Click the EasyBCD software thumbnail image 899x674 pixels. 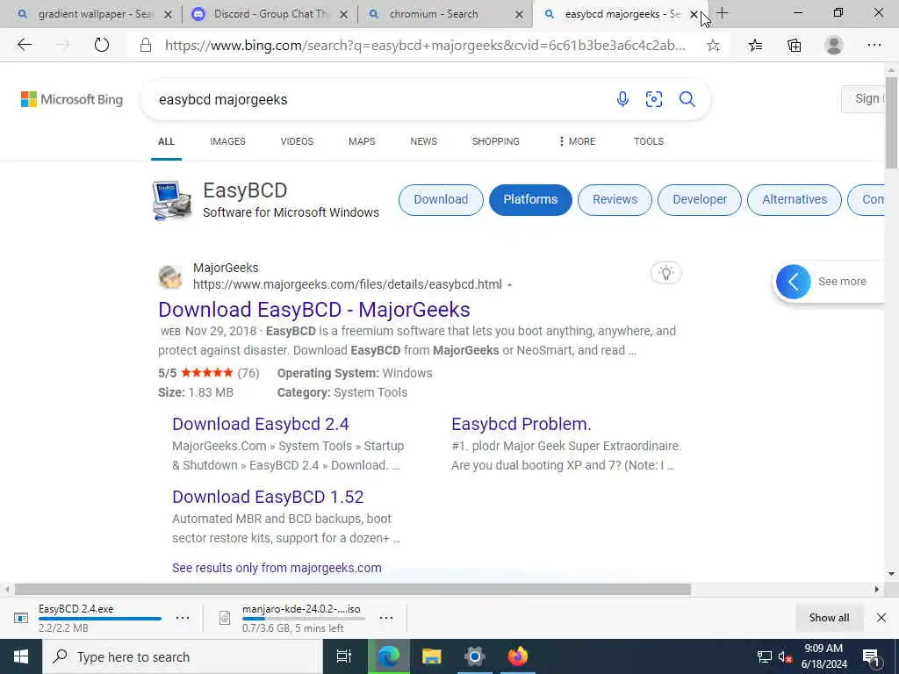(x=172, y=200)
